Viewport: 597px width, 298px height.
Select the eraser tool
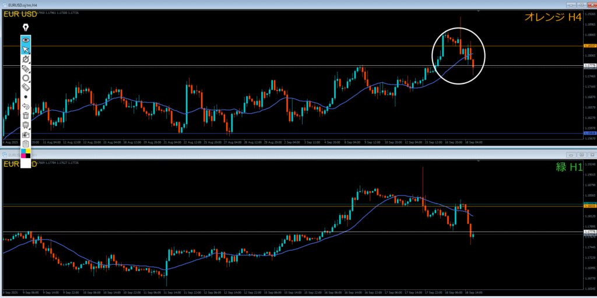pos(26,87)
